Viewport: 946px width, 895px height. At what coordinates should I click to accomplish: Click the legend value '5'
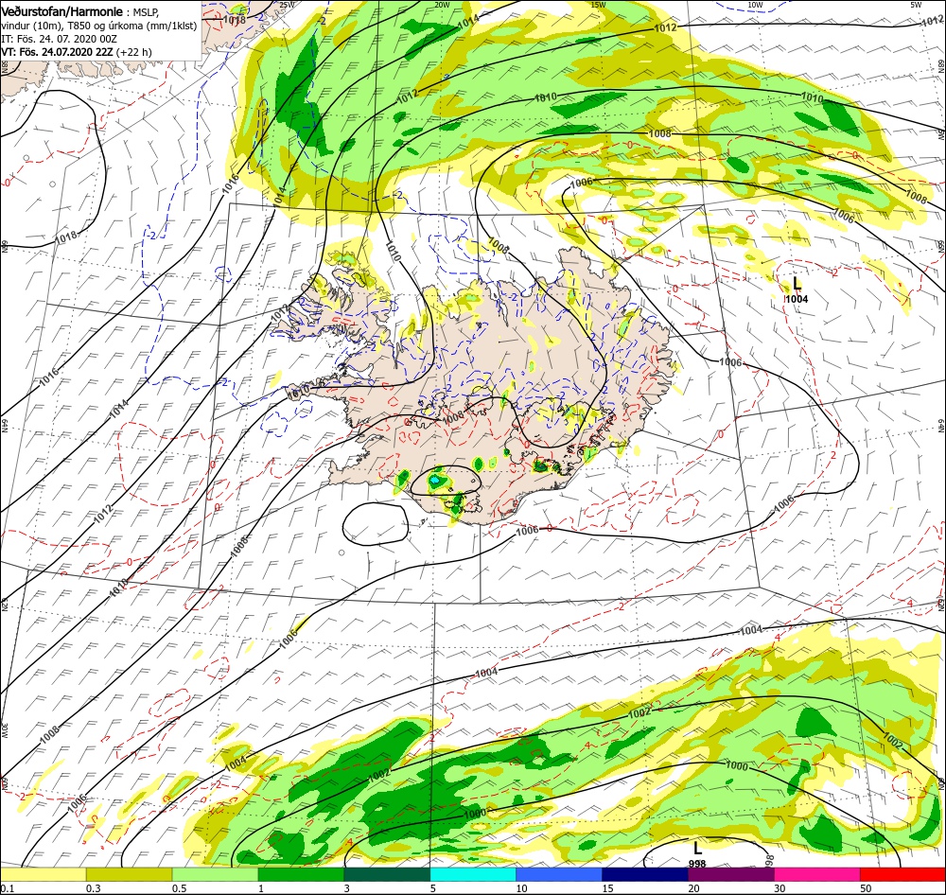tap(432, 888)
